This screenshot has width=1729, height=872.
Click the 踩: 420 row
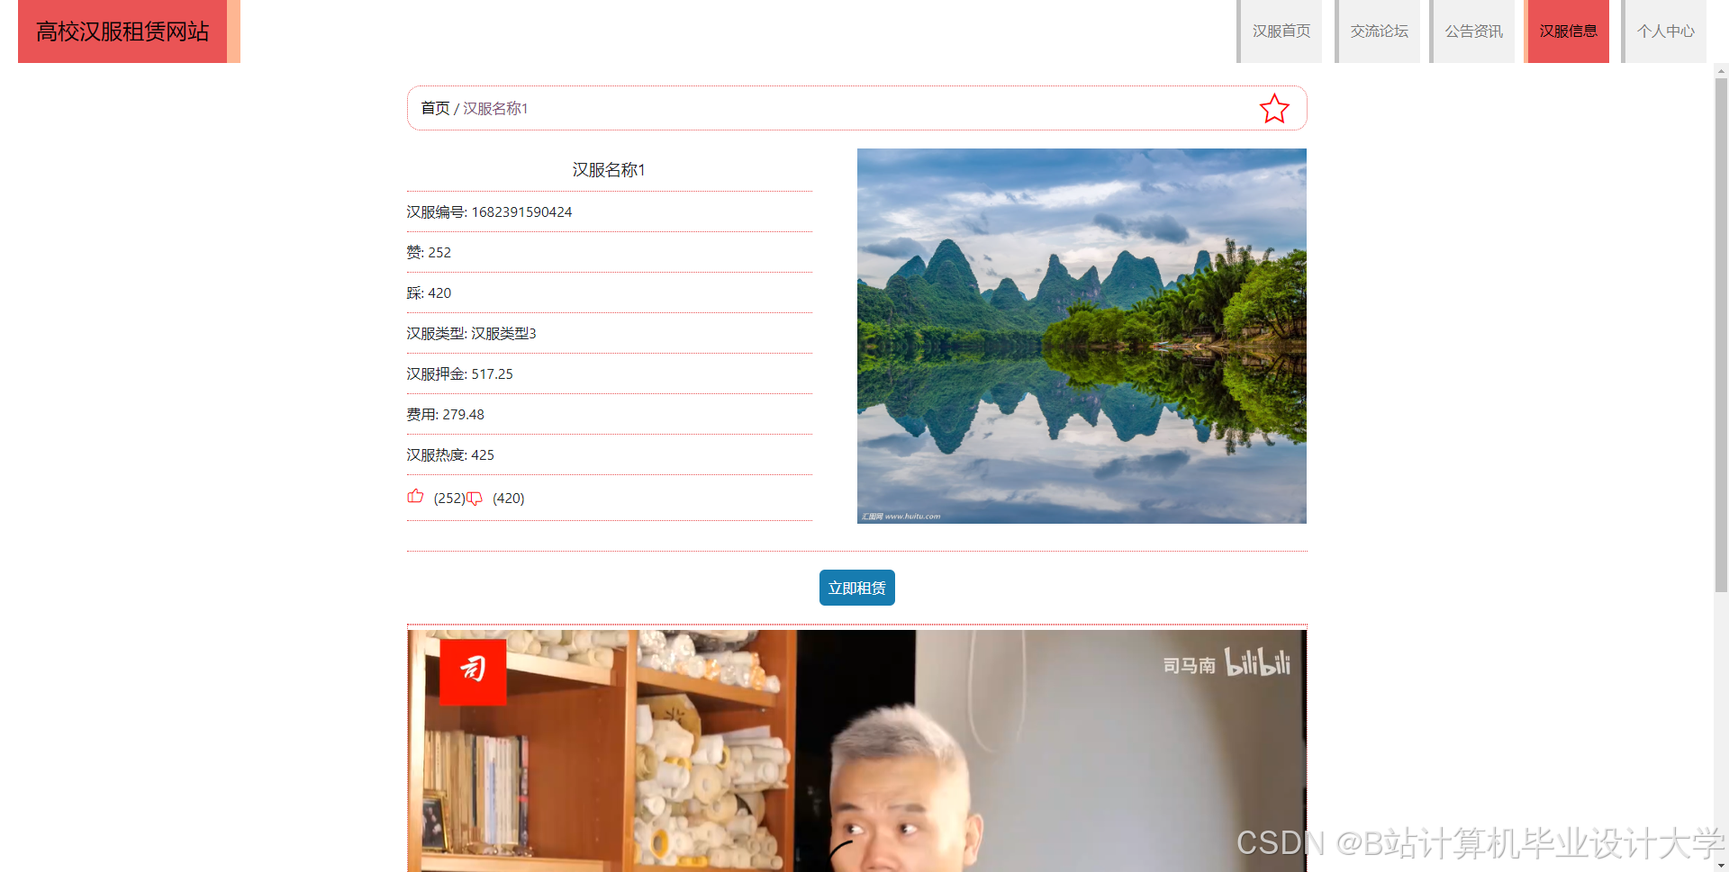click(609, 292)
